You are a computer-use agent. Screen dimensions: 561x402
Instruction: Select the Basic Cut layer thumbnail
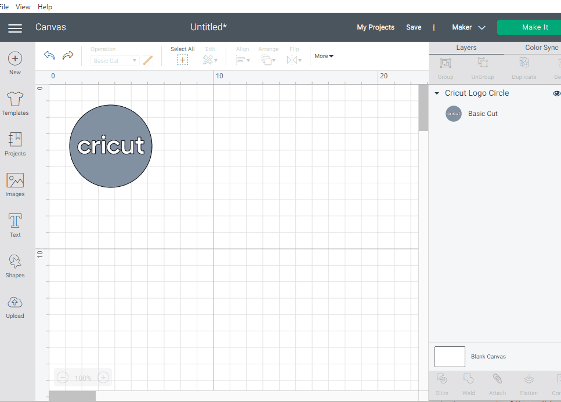pyautogui.click(x=454, y=114)
